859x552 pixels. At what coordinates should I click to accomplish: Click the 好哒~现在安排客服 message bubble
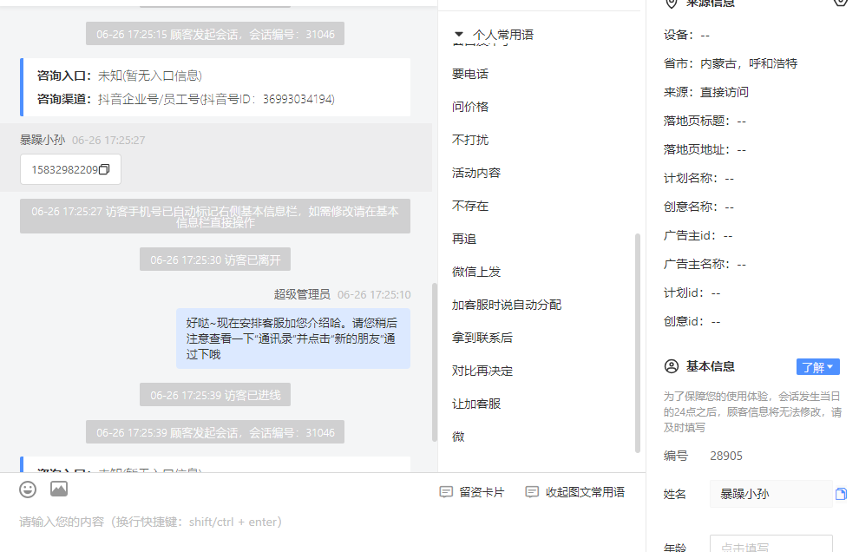[x=293, y=338]
